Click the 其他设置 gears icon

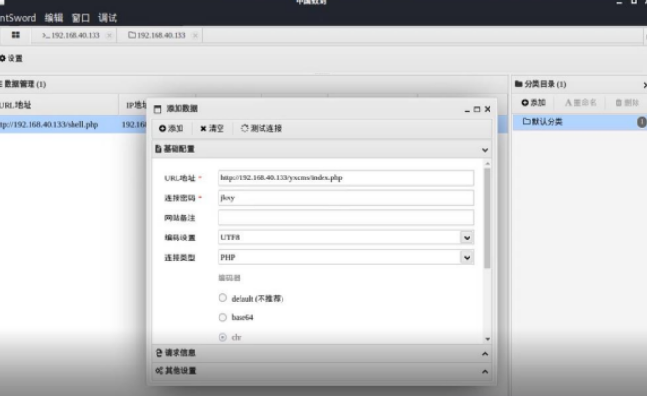158,371
